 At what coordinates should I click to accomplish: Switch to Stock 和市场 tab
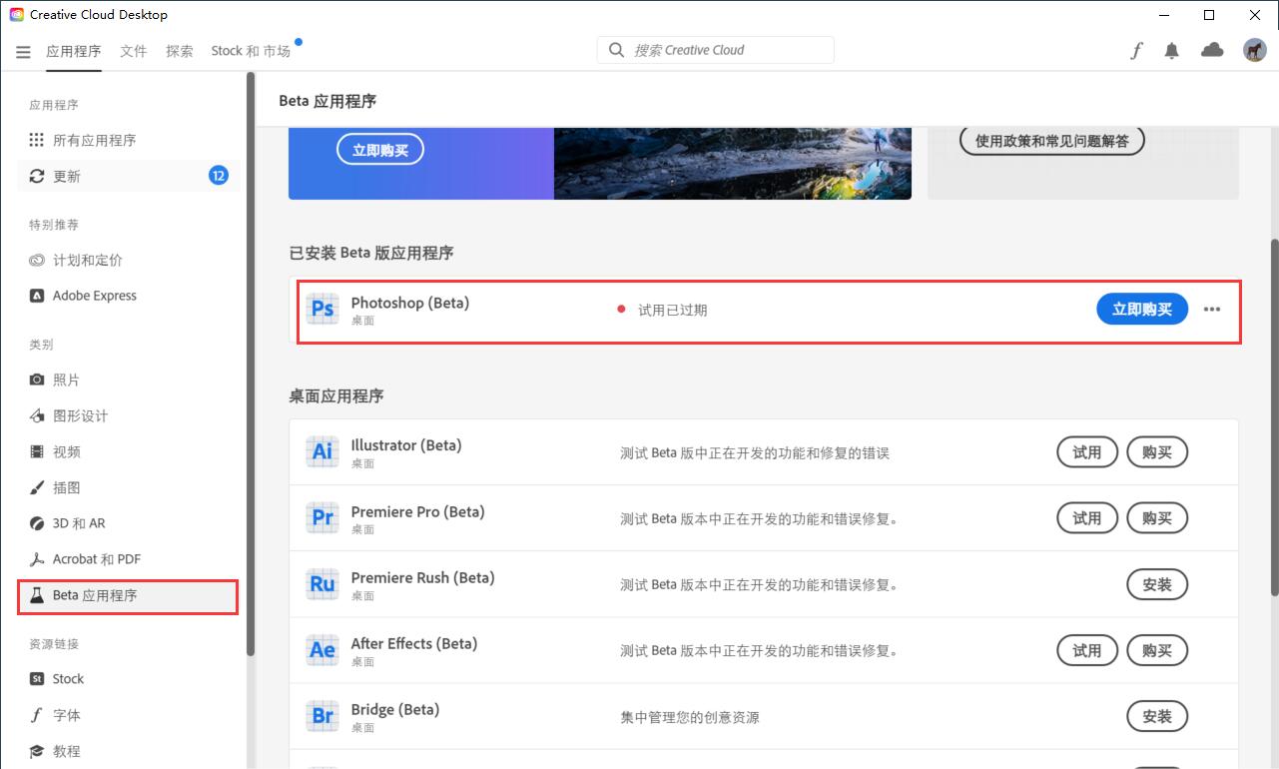click(x=251, y=51)
